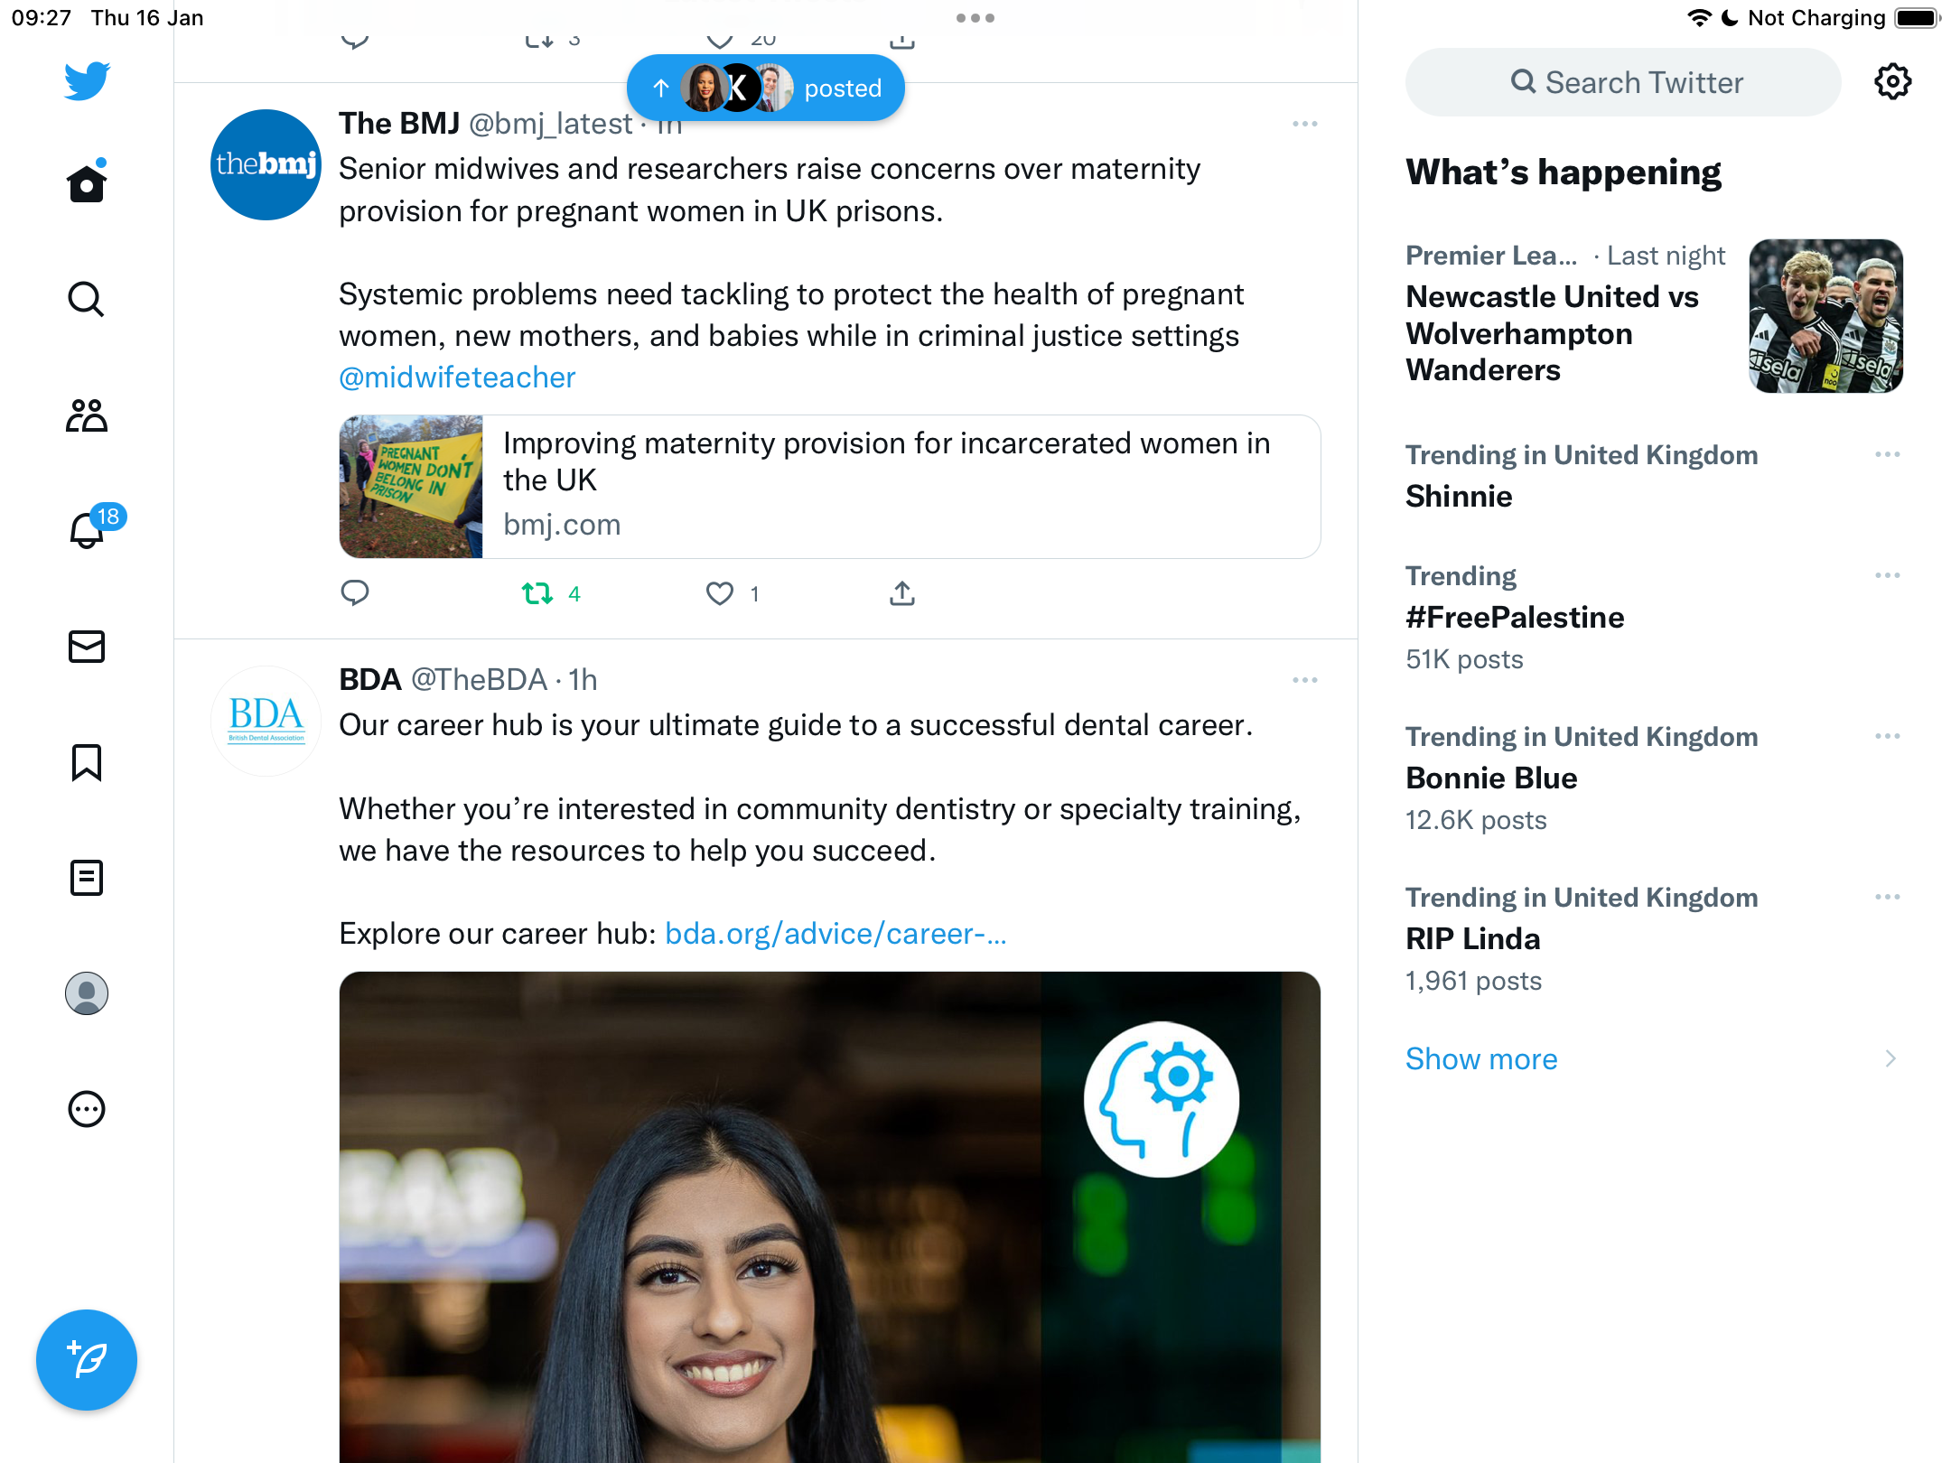1951x1463 pixels.
Task: Show more trending topics
Action: [1481, 1058]
